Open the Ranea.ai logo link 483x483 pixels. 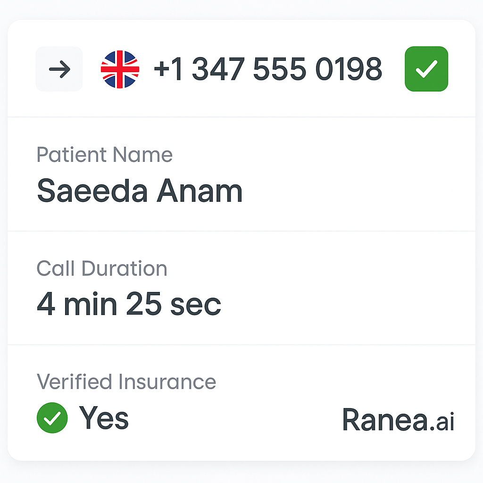coord(398,419)
